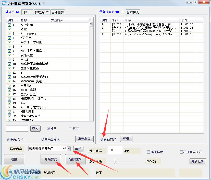Screen dimensions: 211x180
Task: Click the 刷新列表 button
Action: point(84,139)
